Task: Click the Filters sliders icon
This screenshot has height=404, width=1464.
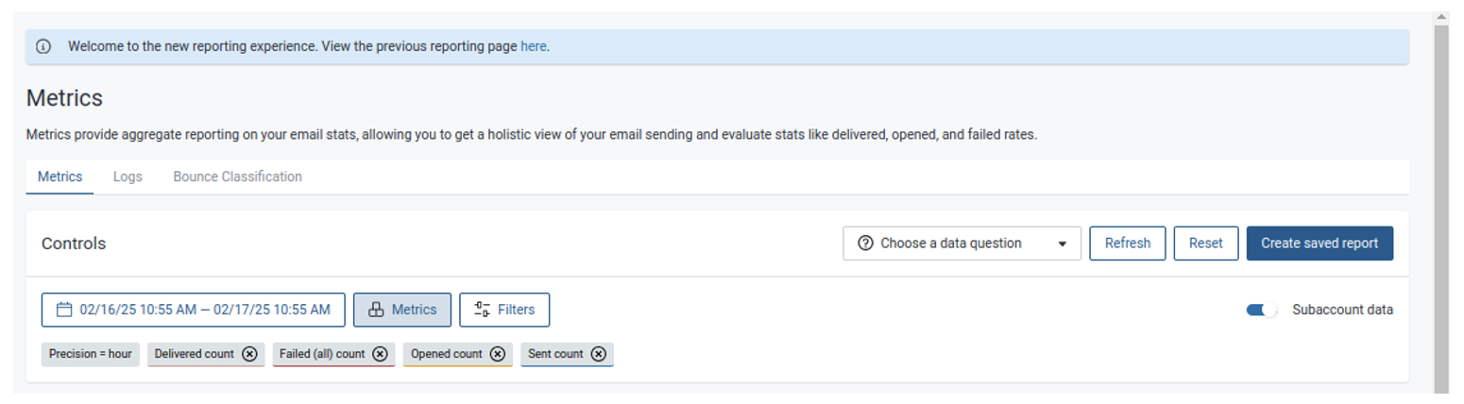Action: pos(482,310)
